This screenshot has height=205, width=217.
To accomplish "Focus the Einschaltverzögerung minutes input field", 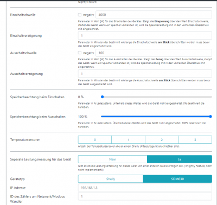I will click(x=145, y=36).
